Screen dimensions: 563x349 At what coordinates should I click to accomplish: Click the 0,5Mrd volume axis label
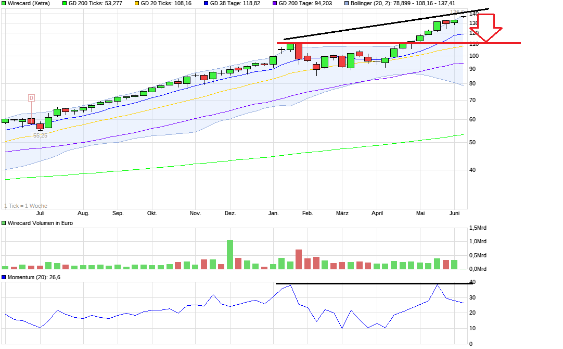click(x=478, y=256)
